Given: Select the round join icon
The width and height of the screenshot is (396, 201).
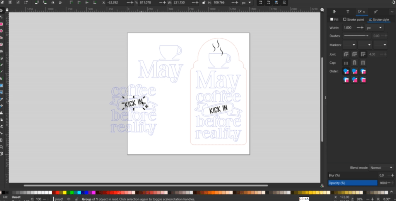Looking at the screenshot, I should 354,54.
